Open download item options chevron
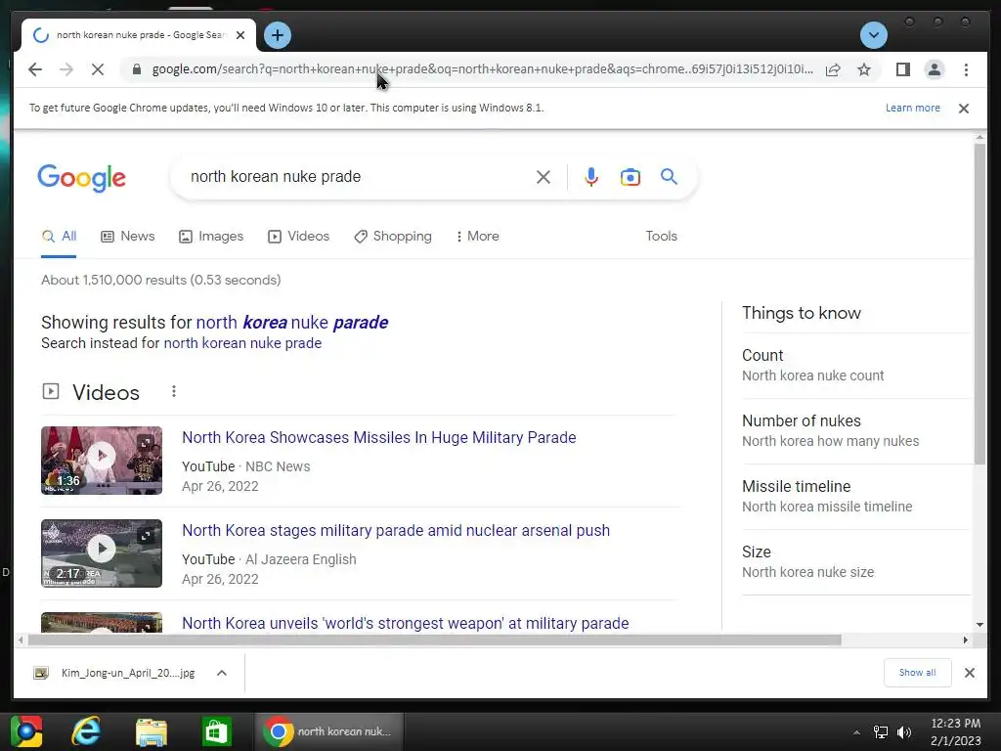 tap(222, 673)
